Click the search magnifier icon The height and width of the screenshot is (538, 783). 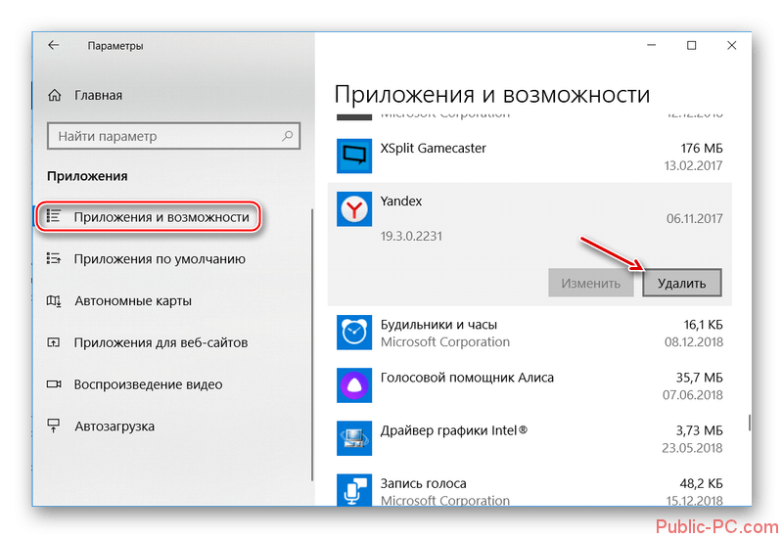click(x=287, y=136)
